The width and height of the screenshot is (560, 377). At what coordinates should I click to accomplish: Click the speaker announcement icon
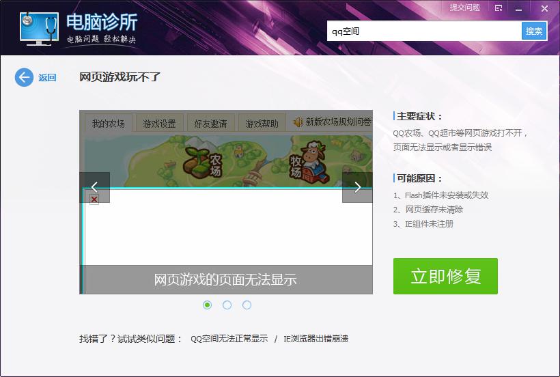298,122
